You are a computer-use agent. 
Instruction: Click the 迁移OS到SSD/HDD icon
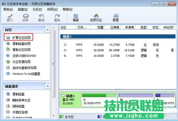[x=8, y=56]
